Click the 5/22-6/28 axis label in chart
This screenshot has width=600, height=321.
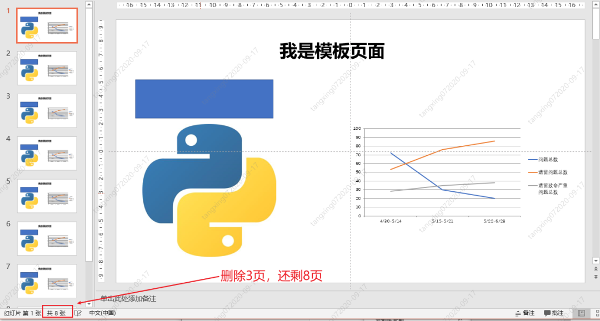494,221
